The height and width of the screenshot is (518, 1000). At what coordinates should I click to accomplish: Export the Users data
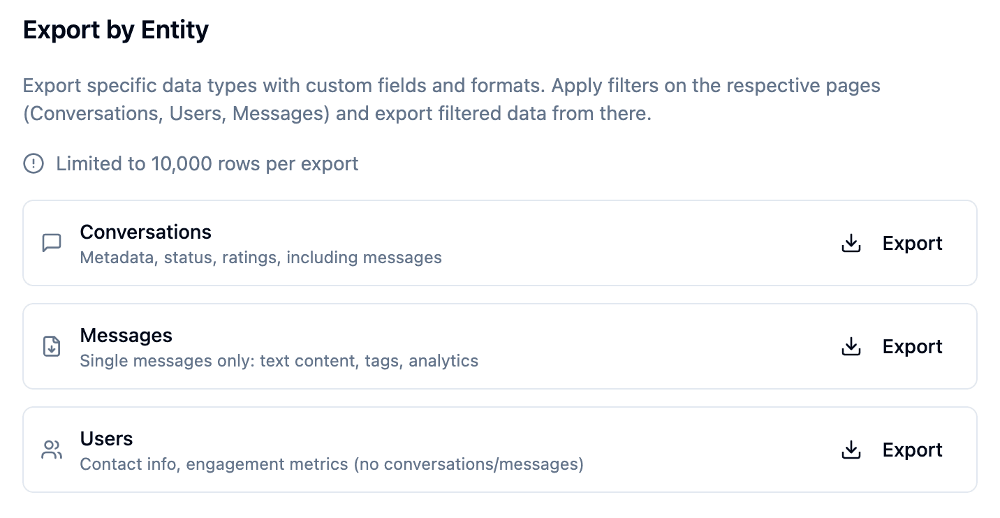tap(912, 450)
